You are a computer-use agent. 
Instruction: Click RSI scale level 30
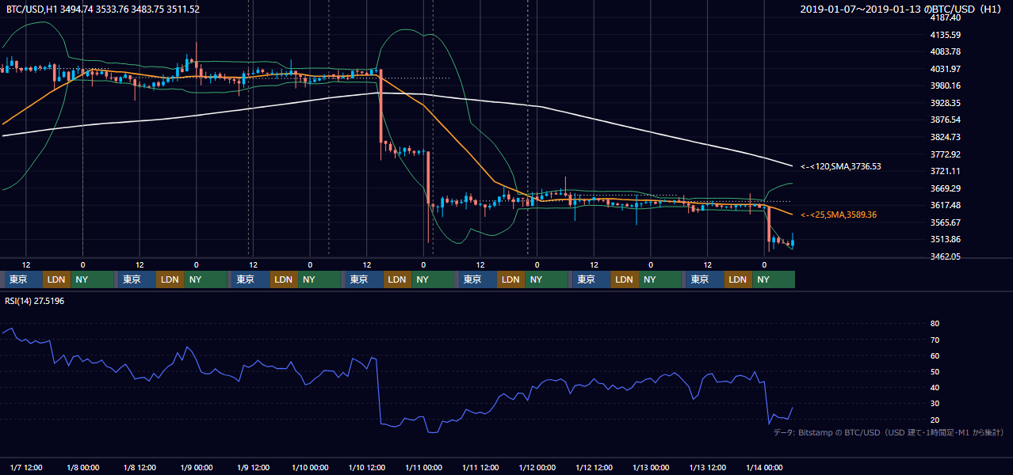935,404
